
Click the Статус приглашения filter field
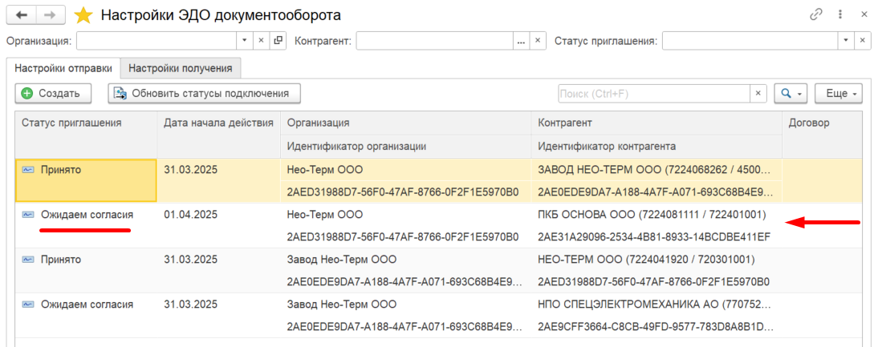[750, 41]
